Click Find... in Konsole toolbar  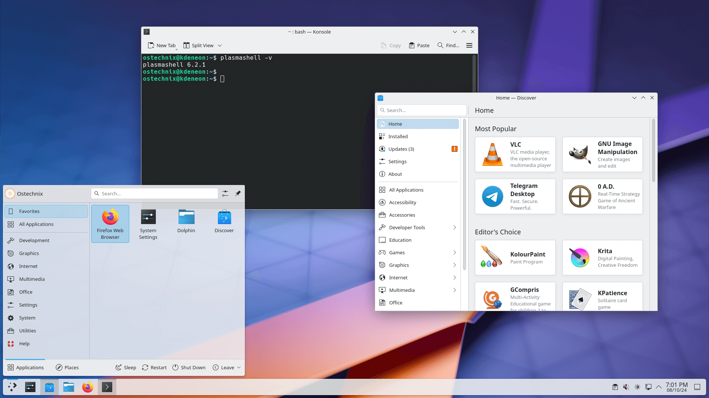click(448, 45)
